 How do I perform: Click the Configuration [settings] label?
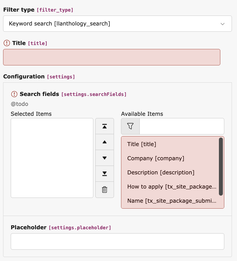[39, 76]
